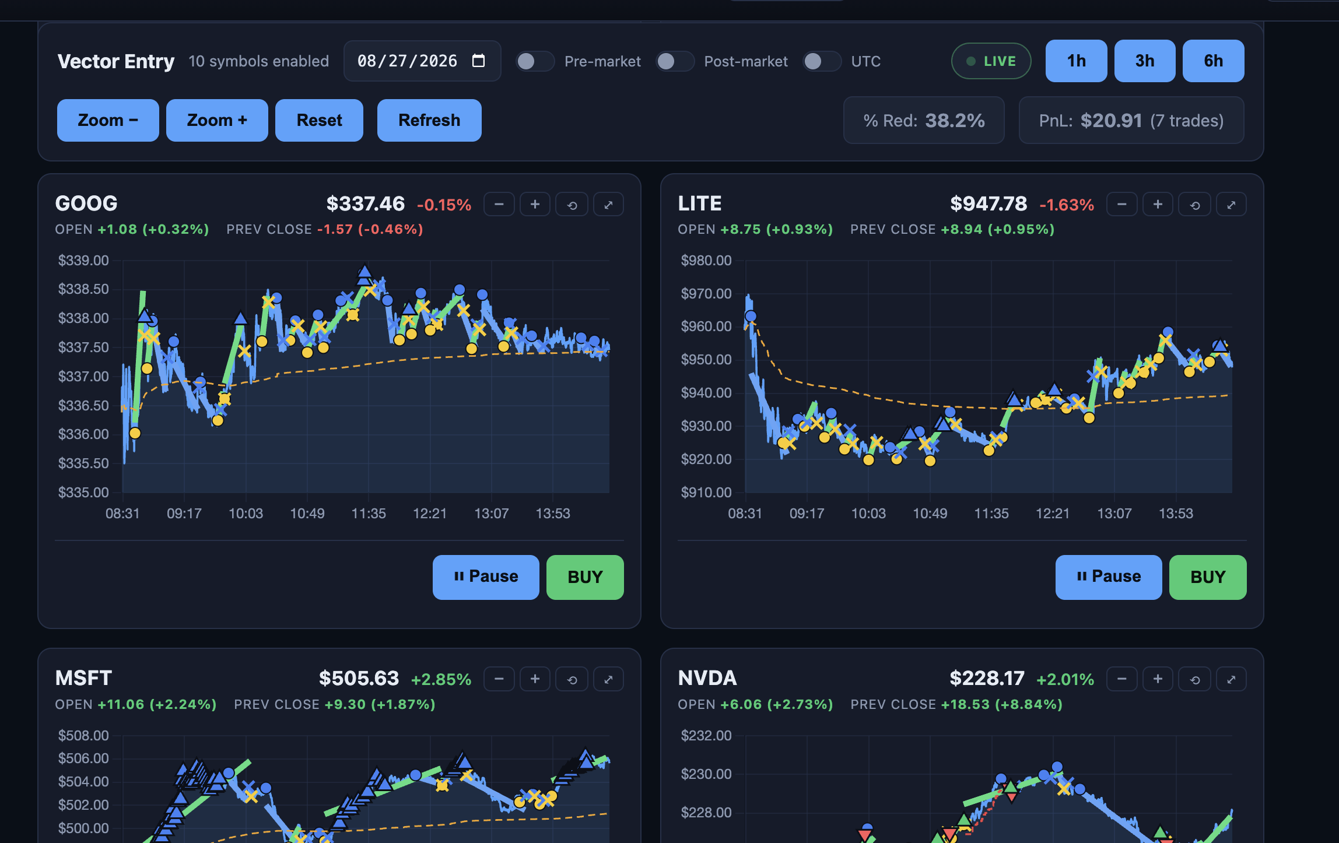Click GOOG PREV CLOSE -1.57 (-0.46%)
The image size is (1339, 843).
point(325,229)
